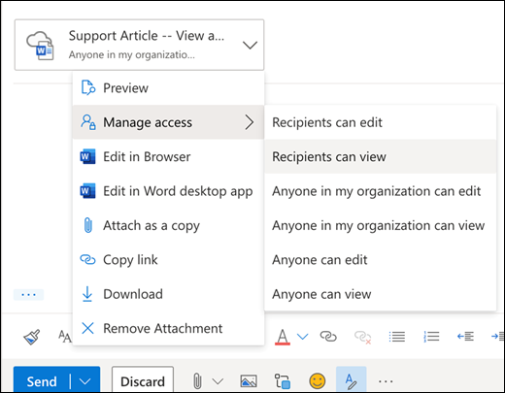
Task: Open the emoji picker smiley icon
Action: click(x=318, y=380)
